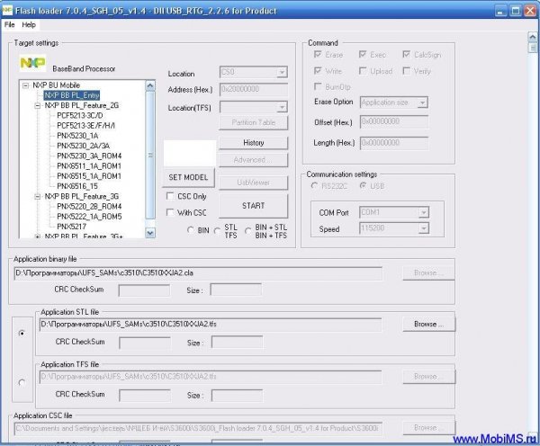Collapse the NXP BU Mobile tree node
The width and height of the screenshot is (540, 446).
click(25, 85)
